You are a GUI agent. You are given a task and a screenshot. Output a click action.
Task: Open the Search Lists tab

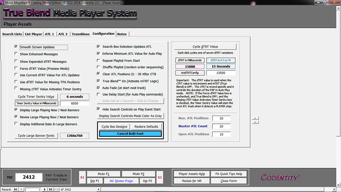coord(12,34)
